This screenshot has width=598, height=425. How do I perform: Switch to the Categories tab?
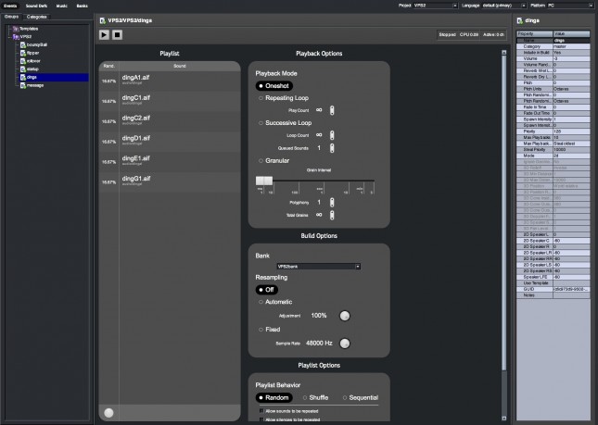[x=38, y=17]
